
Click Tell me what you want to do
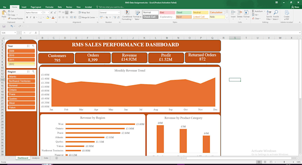(110, 7)
